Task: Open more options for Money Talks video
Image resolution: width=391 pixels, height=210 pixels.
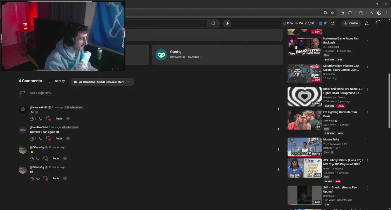Action: (x=367, y=140)
